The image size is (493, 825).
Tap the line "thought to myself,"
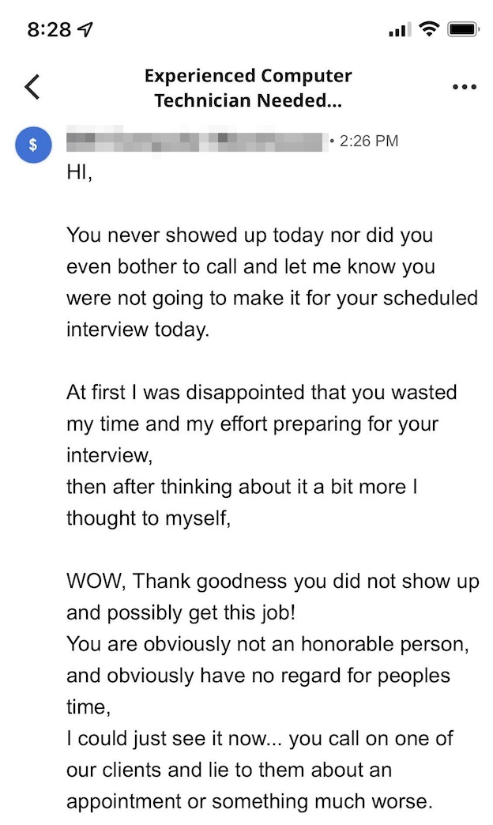(x=149, y=518)
